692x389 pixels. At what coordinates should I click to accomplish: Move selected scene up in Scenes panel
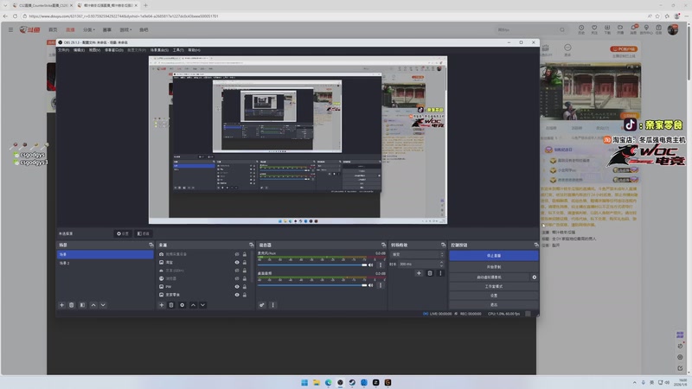[x=93, y=305]
